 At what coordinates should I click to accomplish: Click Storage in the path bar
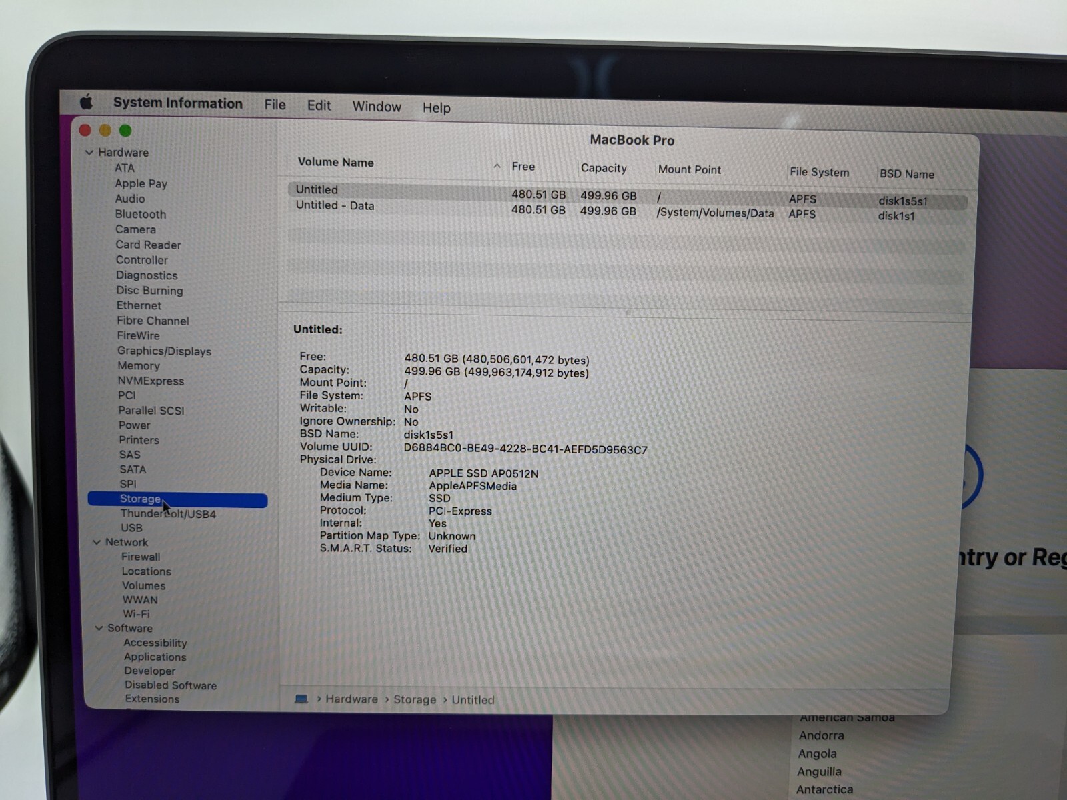415,699
